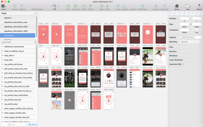Open Mirror from the toolbar
Screen dimensions: 203x127
[x=177, y=6]
